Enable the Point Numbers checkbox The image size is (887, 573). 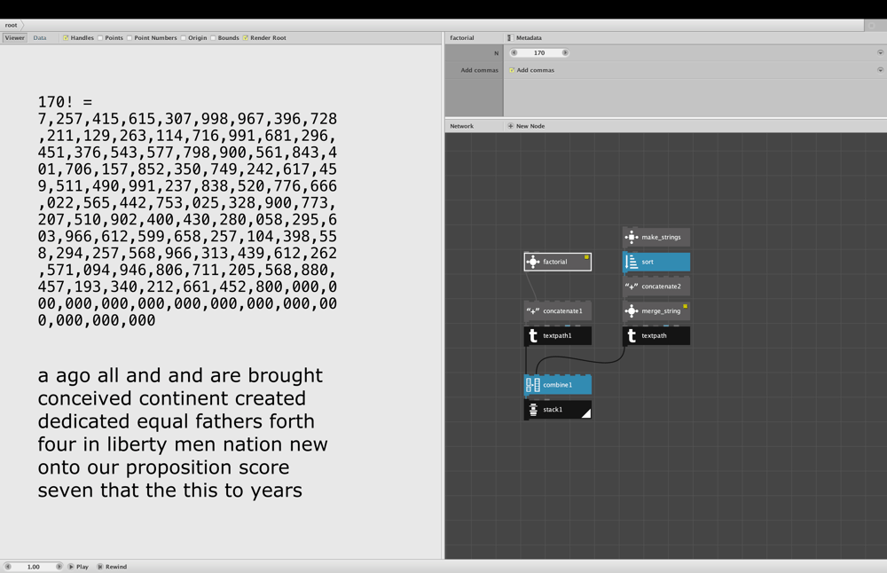(x=130, y=38)
